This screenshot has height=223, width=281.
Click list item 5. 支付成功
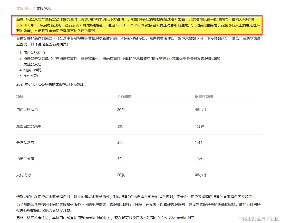pyautogui.click(x=29, y=76)
